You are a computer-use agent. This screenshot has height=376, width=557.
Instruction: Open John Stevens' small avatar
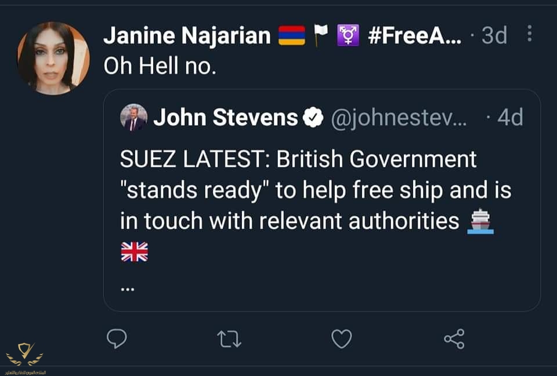[x=133, y=118]
